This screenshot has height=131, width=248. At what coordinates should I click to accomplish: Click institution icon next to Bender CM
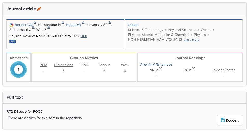35,23
